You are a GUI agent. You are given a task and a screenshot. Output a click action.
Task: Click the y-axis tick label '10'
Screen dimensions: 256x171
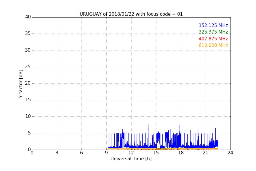[28, 116]
